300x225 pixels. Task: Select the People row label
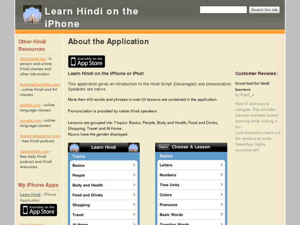tap(78, 175)
